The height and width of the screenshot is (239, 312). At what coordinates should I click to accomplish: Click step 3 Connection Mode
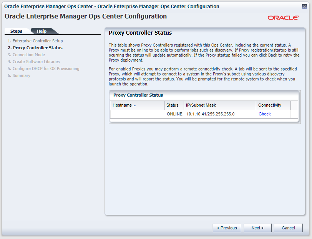click(26, 55)
